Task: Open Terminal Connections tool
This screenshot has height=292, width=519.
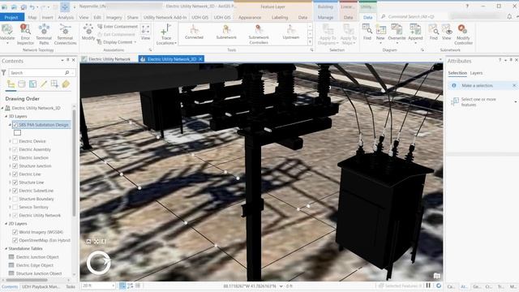Action: tap(65, 34)
